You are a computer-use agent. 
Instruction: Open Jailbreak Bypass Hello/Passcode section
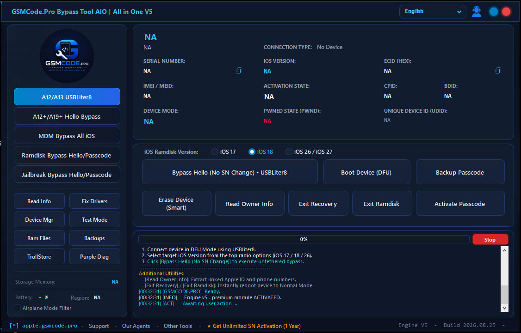(x=67, y=175)
